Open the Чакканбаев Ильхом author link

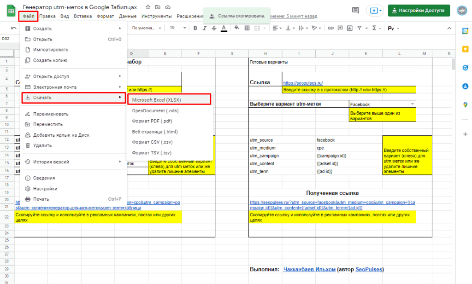tap(309, 270)
